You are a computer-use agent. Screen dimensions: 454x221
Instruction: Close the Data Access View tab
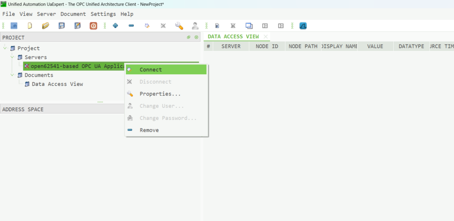pyautogui.click(x=265, y=37)
